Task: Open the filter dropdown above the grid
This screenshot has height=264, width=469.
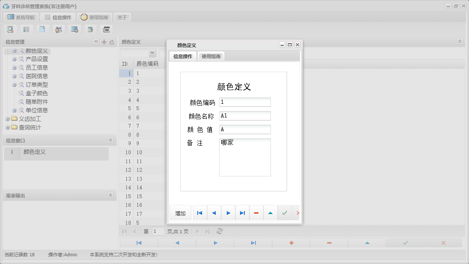Action: [152, 53]
